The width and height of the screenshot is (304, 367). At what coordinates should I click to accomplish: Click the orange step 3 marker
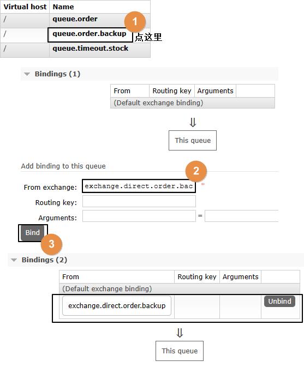(51, 244)
